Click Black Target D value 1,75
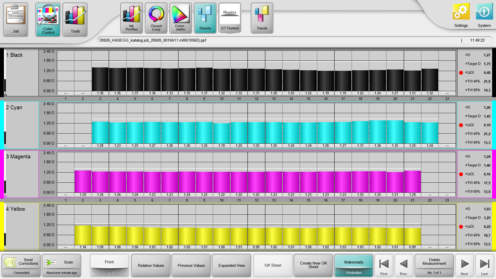The image size is (496, 279). tap(487, 64)
